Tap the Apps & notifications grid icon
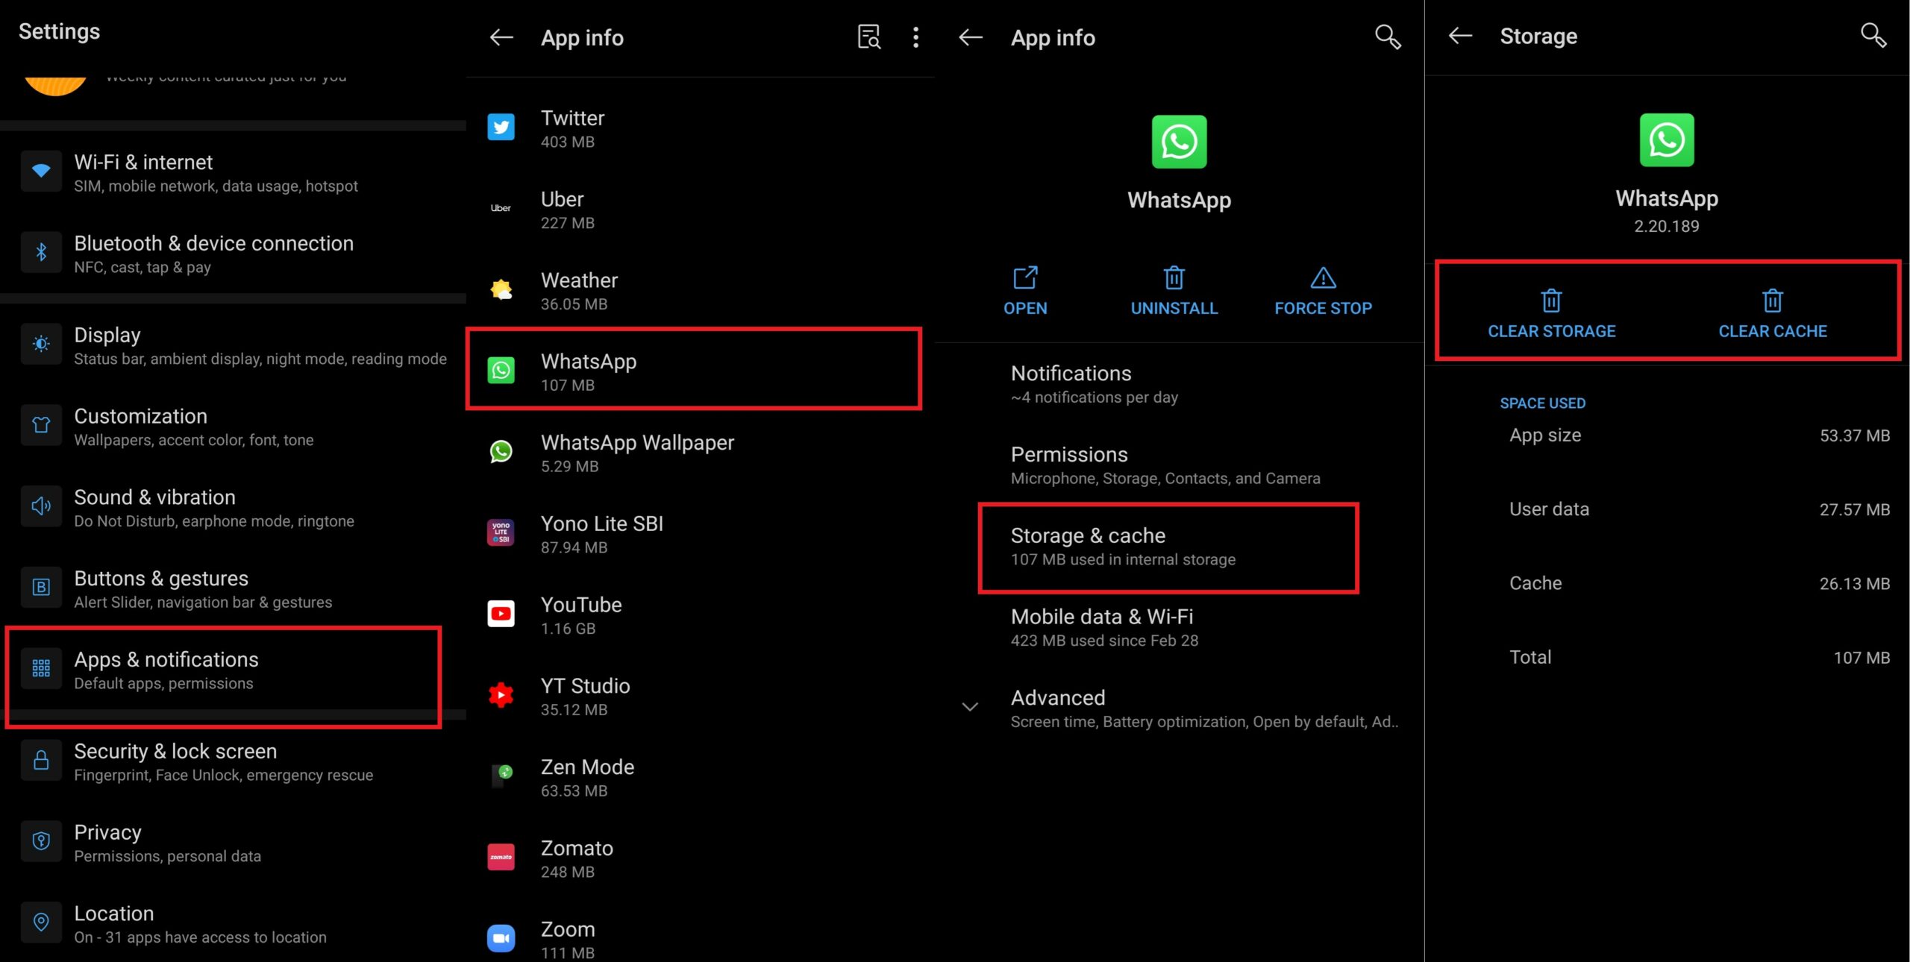 point(41,668)
